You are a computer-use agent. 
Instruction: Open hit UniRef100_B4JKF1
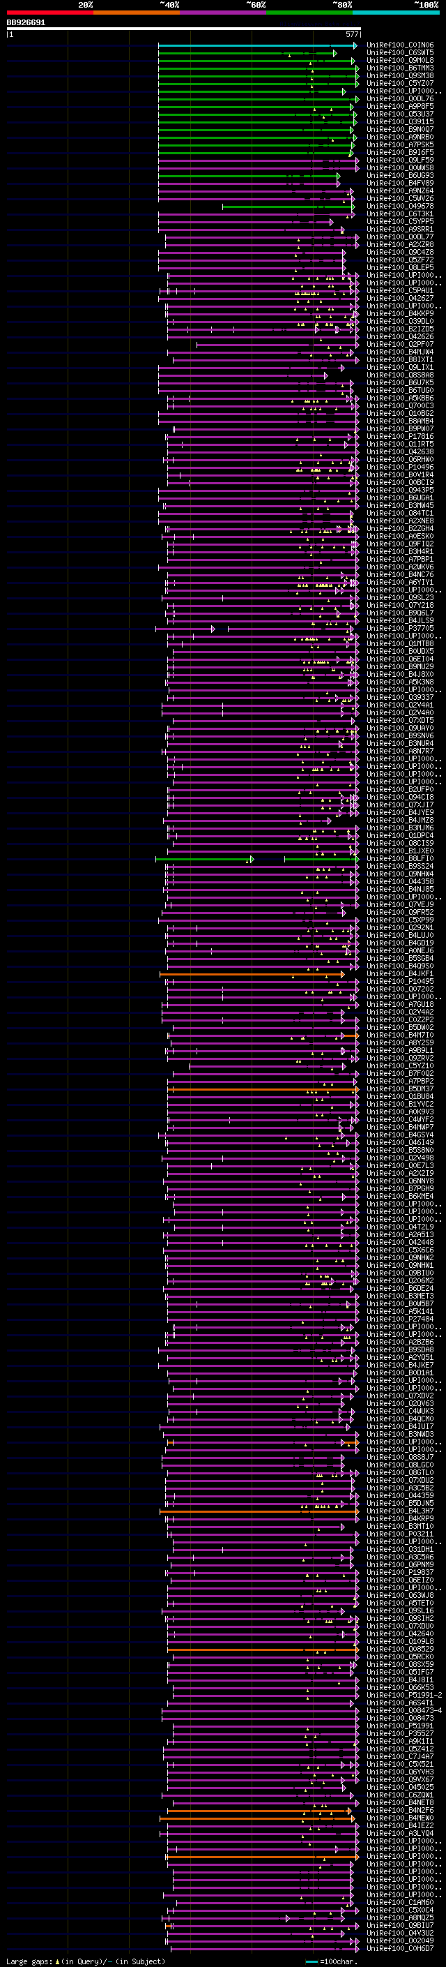click(x=400, y=973)
